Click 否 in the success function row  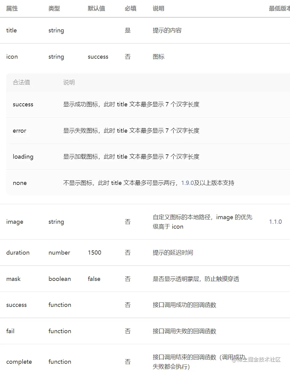pos(128,305)
